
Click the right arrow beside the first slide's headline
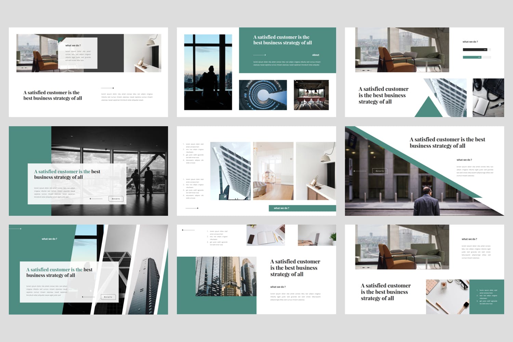pyautogui.click(x=107, y=88)
